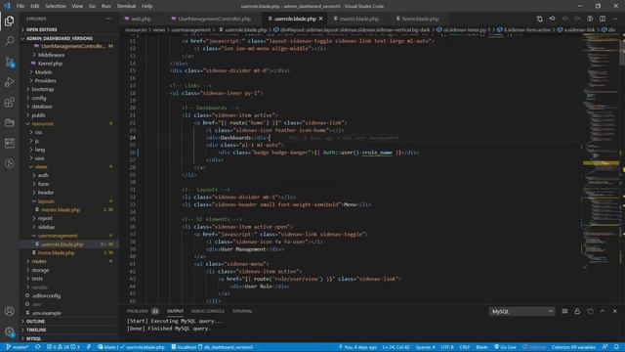Open the Search view in activity bar
625x352 pixels.
10,41
